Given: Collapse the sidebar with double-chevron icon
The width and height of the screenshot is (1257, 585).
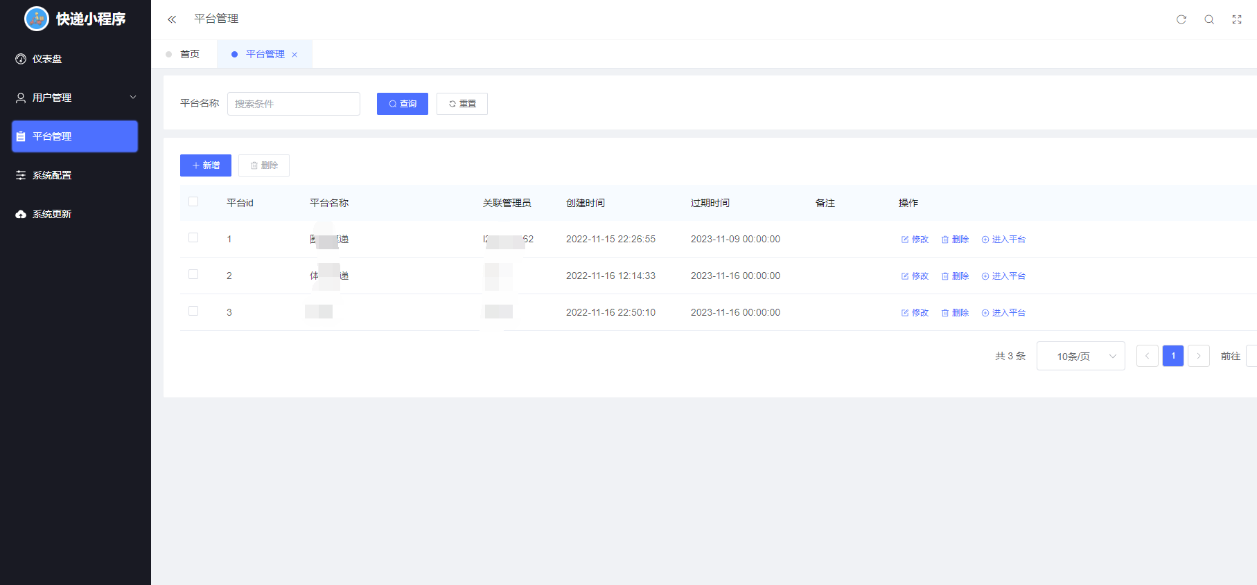Looking at the screenshot, I should coord(172,19).
